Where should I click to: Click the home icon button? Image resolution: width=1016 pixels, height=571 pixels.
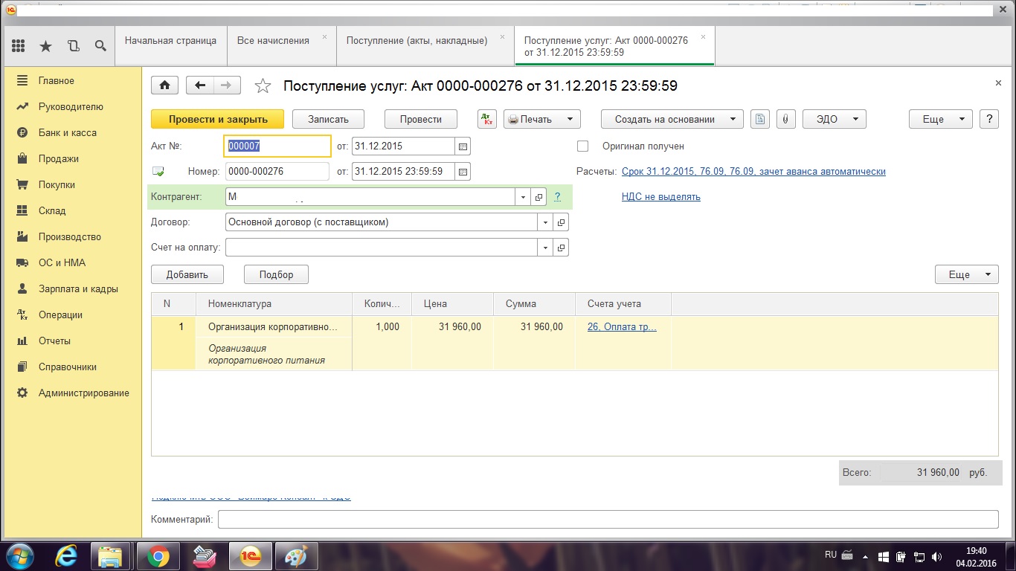(164, 86)
